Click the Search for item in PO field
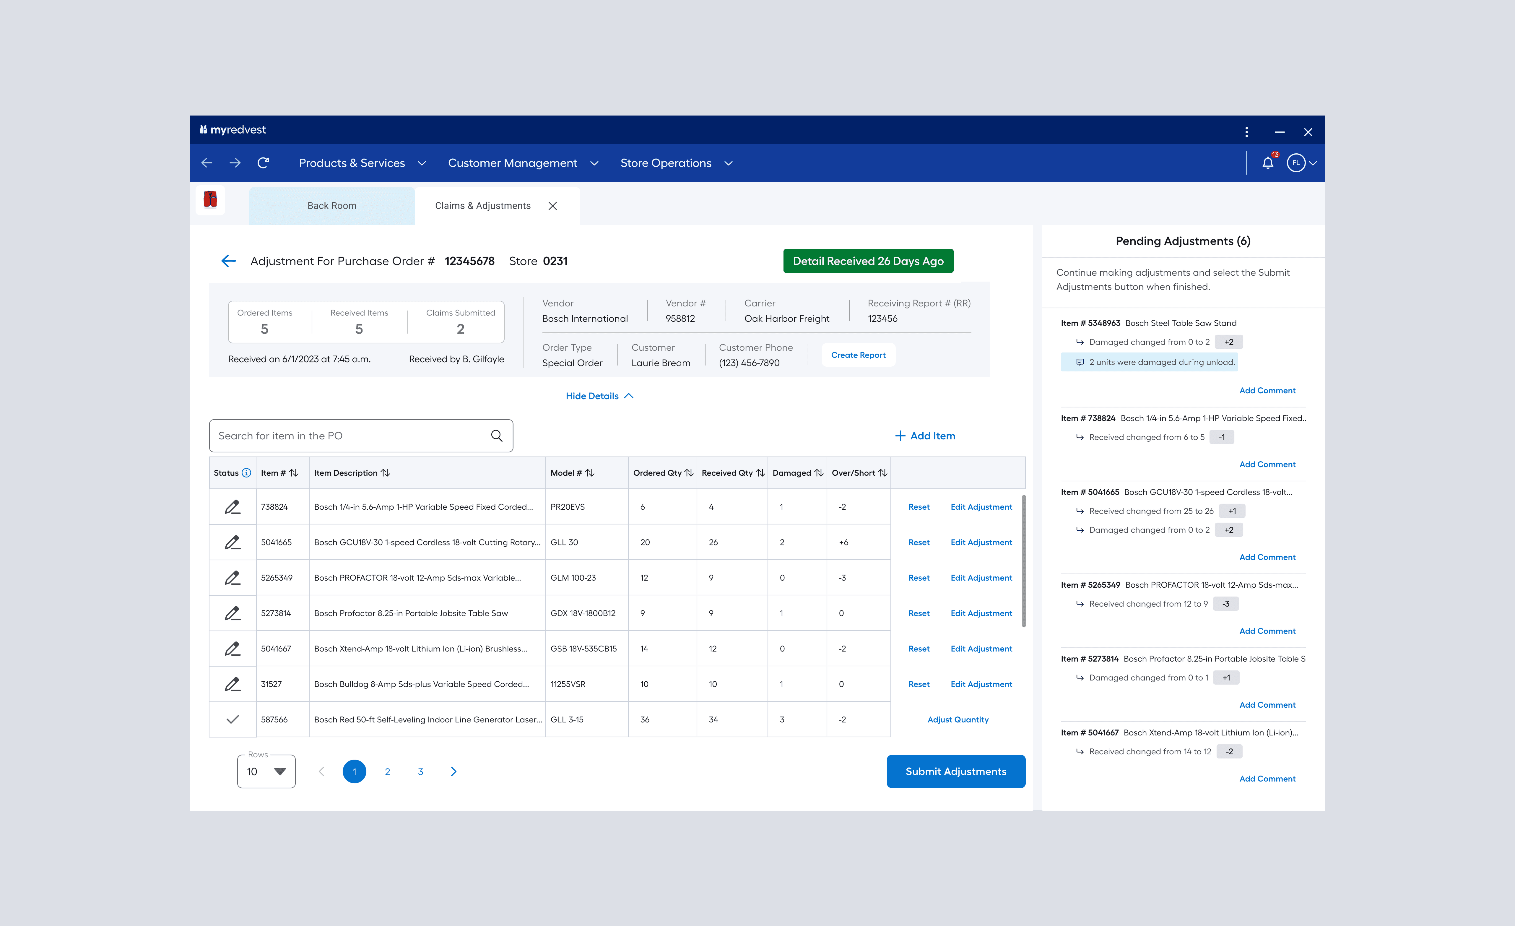 [350, 436]
